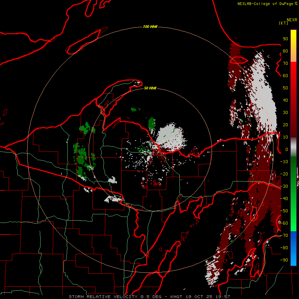Select the positive 10 scale value
This screenshot has height=299, width=299.
point(285,137)
